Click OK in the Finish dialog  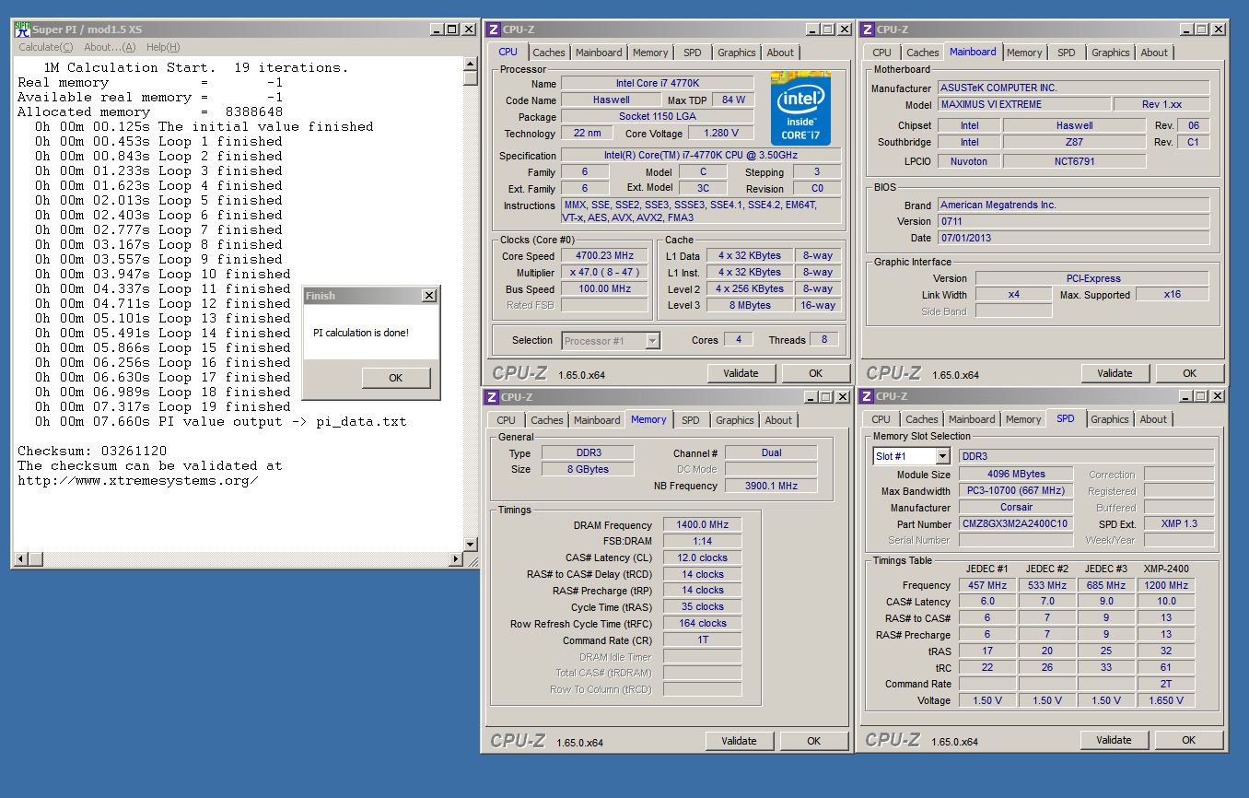click(395, 378)
